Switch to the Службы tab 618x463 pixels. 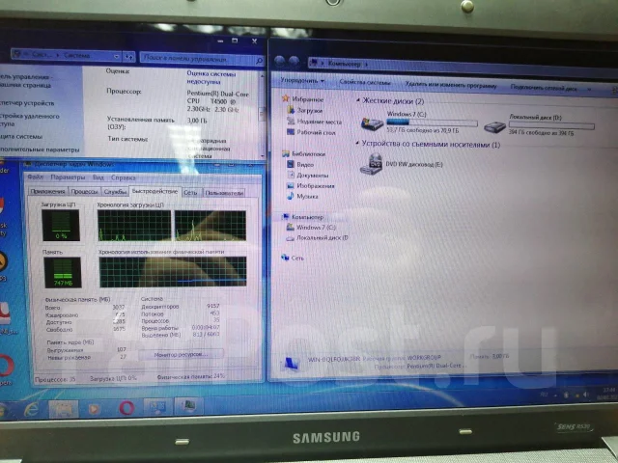[115, 192]
